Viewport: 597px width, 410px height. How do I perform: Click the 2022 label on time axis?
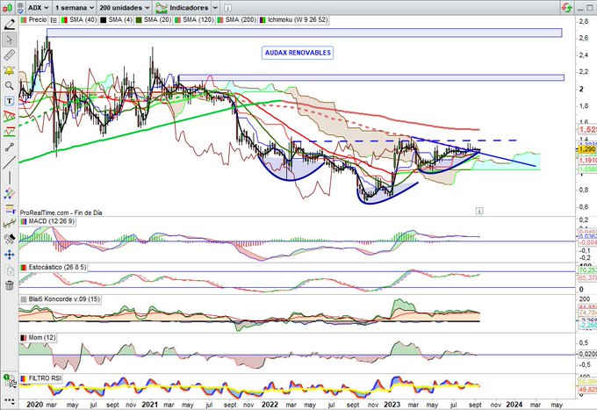click(x=270, y=404)
